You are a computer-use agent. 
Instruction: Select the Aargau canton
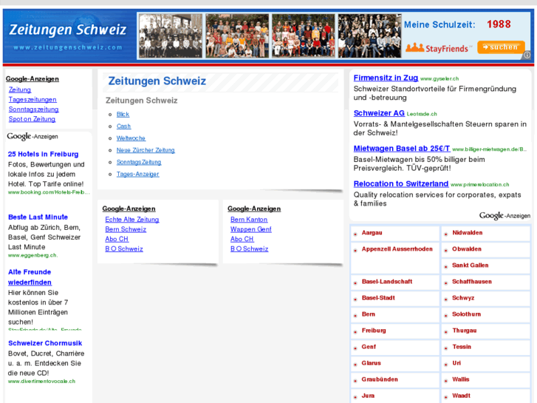[x=372, y=232]
